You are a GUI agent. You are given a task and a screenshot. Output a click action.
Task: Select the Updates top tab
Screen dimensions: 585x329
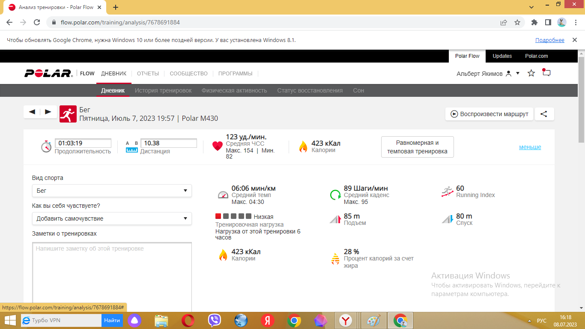(x=502, y=56)
